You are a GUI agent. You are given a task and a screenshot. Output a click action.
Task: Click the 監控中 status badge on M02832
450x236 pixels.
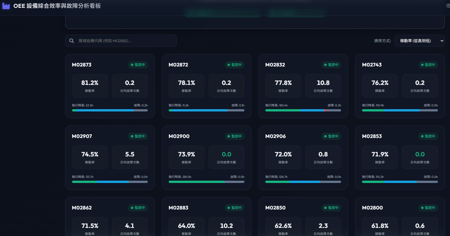click(x=331, y=65)
